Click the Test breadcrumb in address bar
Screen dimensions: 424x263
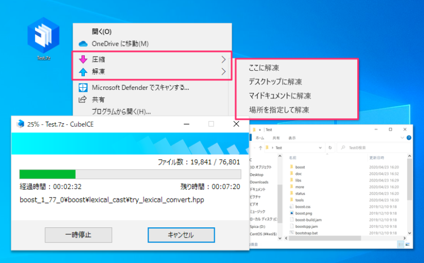(x=279, y=148)
